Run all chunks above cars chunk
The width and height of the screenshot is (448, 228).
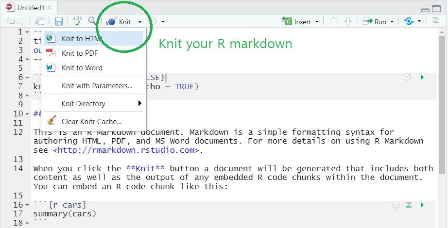pyautogui.click(x=409, y=205)
